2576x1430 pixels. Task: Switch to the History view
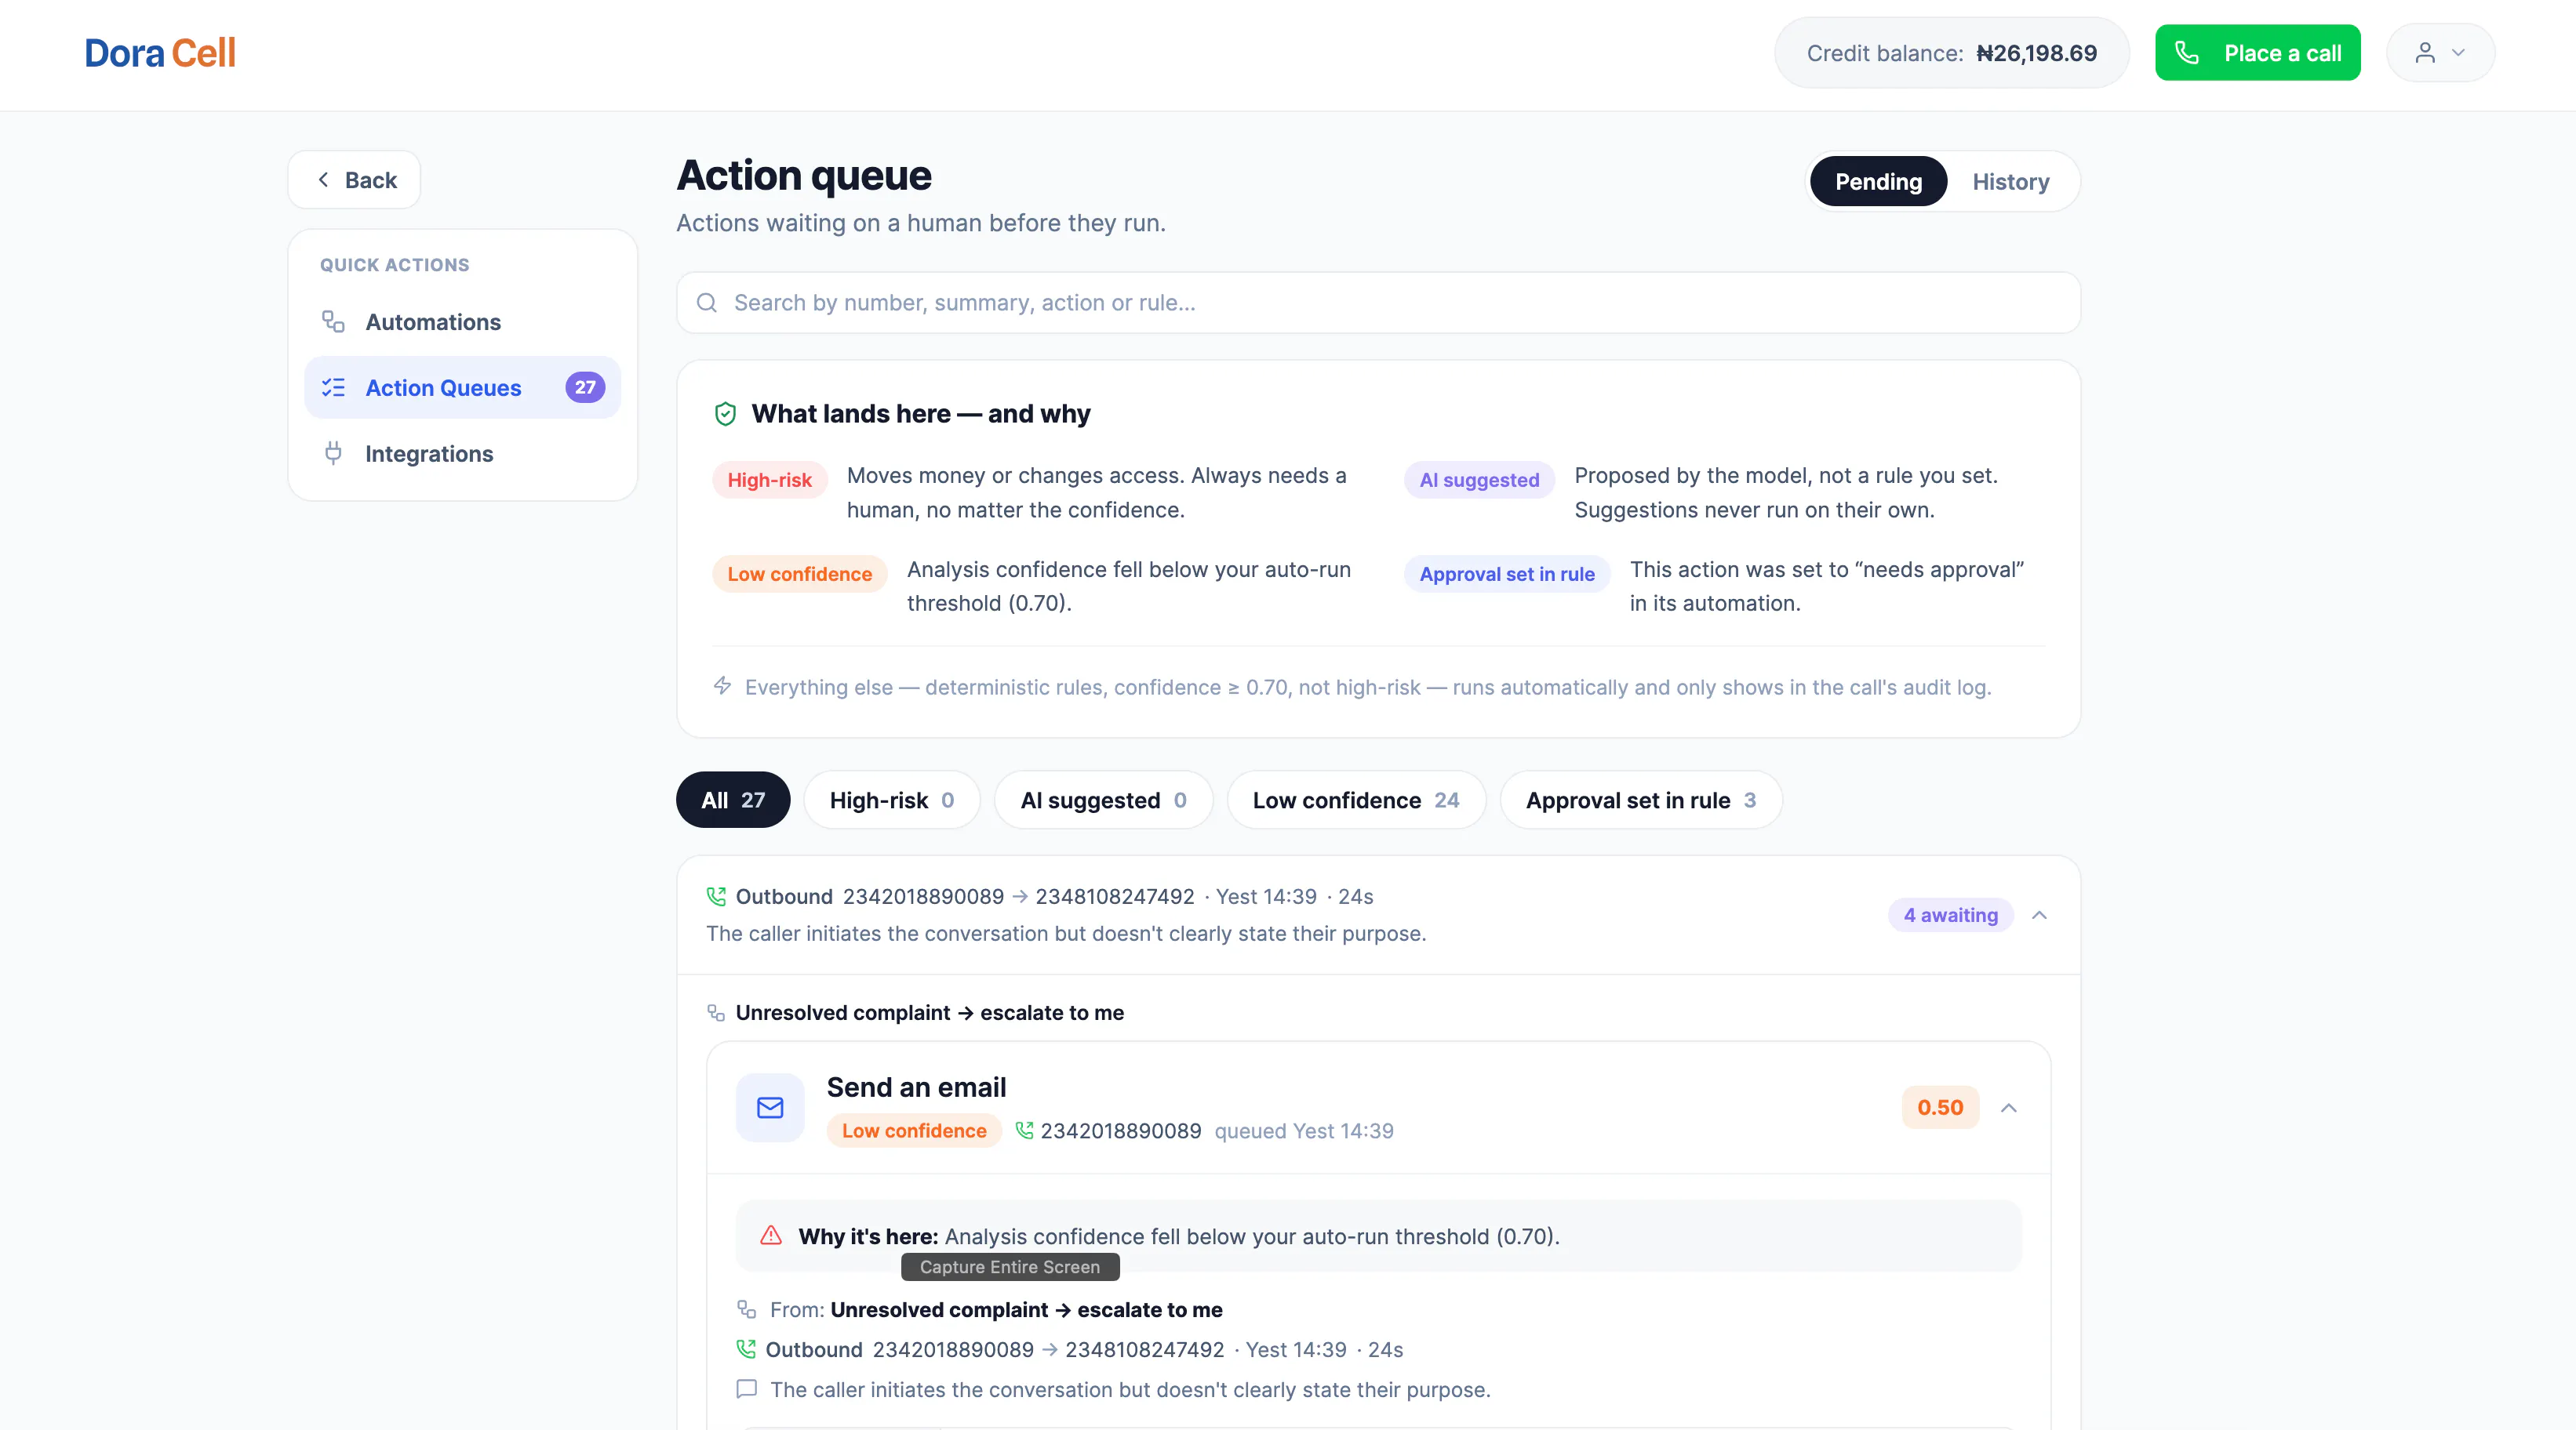pyautogui.click(x=2010, y=182)
